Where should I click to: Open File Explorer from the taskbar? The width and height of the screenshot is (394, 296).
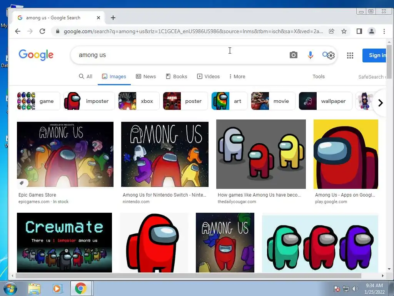tap(34, 288)
